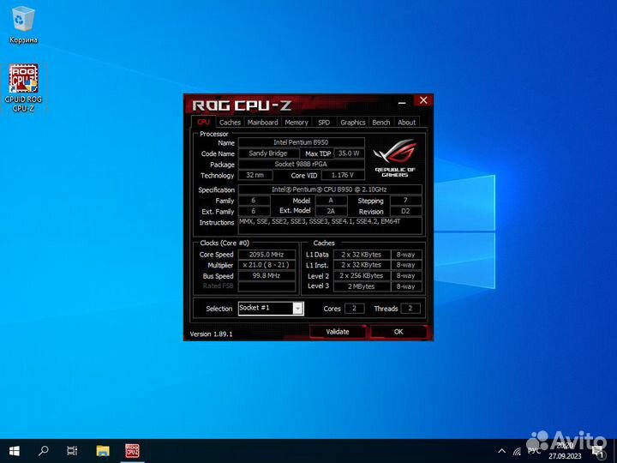Click the Threads count value
This screenshot has height=463, width=617.
(x=410, y=309)
